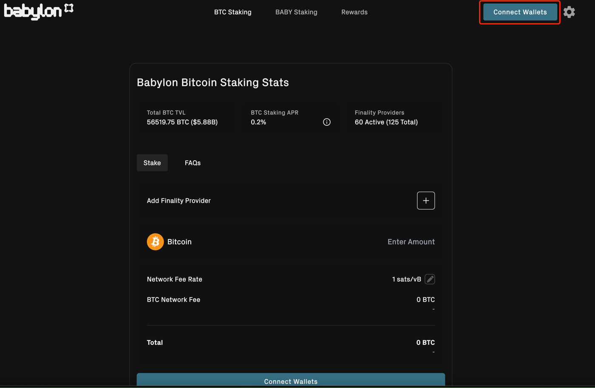
Task: Edit the Network Fee Rate using the pencil icon
Action: [430, 279]
